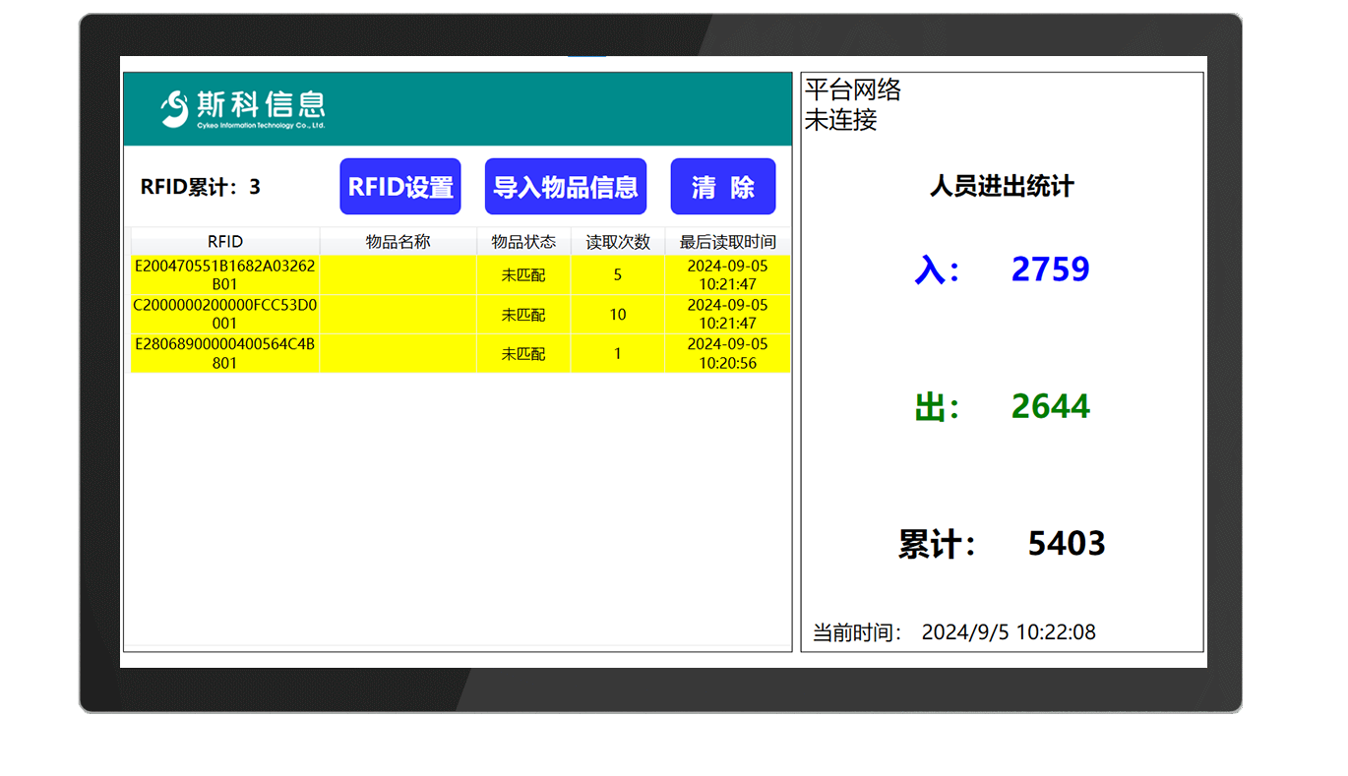This screenshot has width=1348, height=776.
Task: Click the 斯科信息 company logo icon
Action: tap(175, 108)
